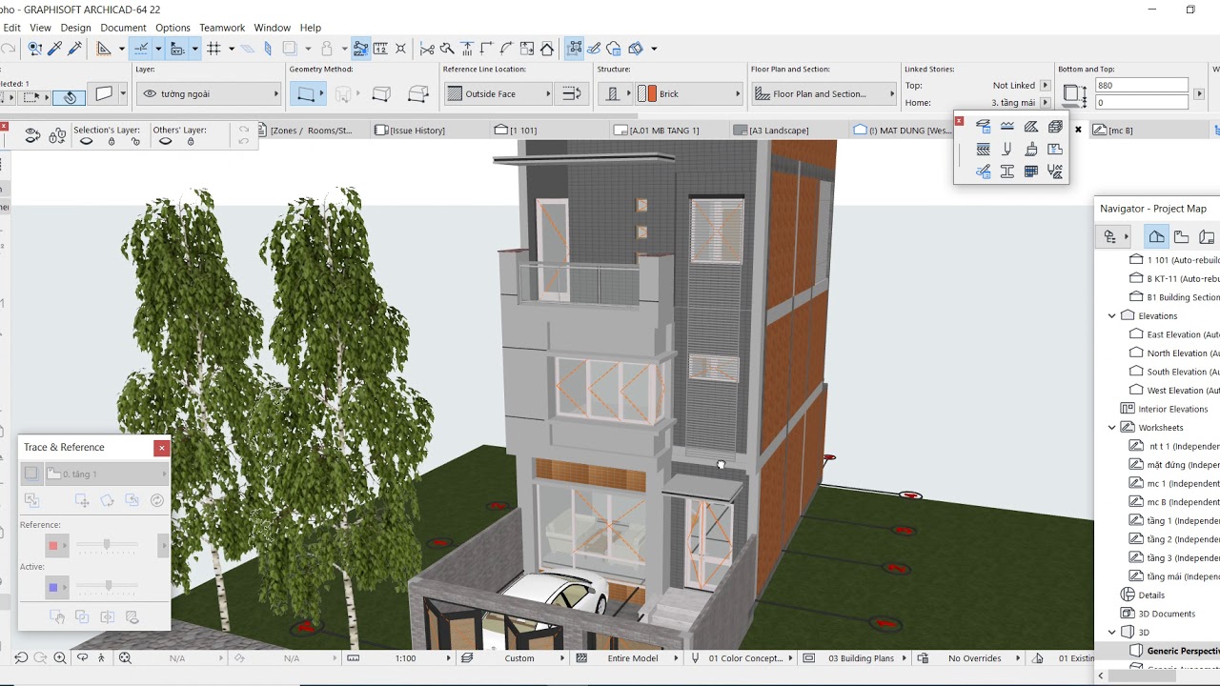Toggle Others' Layer visibility eye
Viewport: 1220px width, 686px height.
[x=166, y=141]
